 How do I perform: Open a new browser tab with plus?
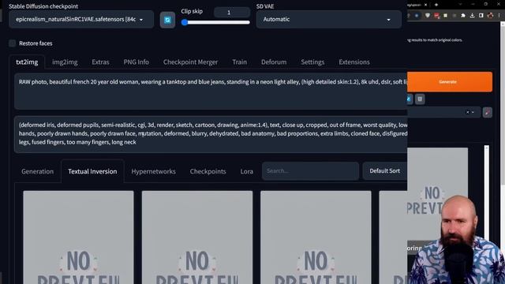click(x=436, y=5)
